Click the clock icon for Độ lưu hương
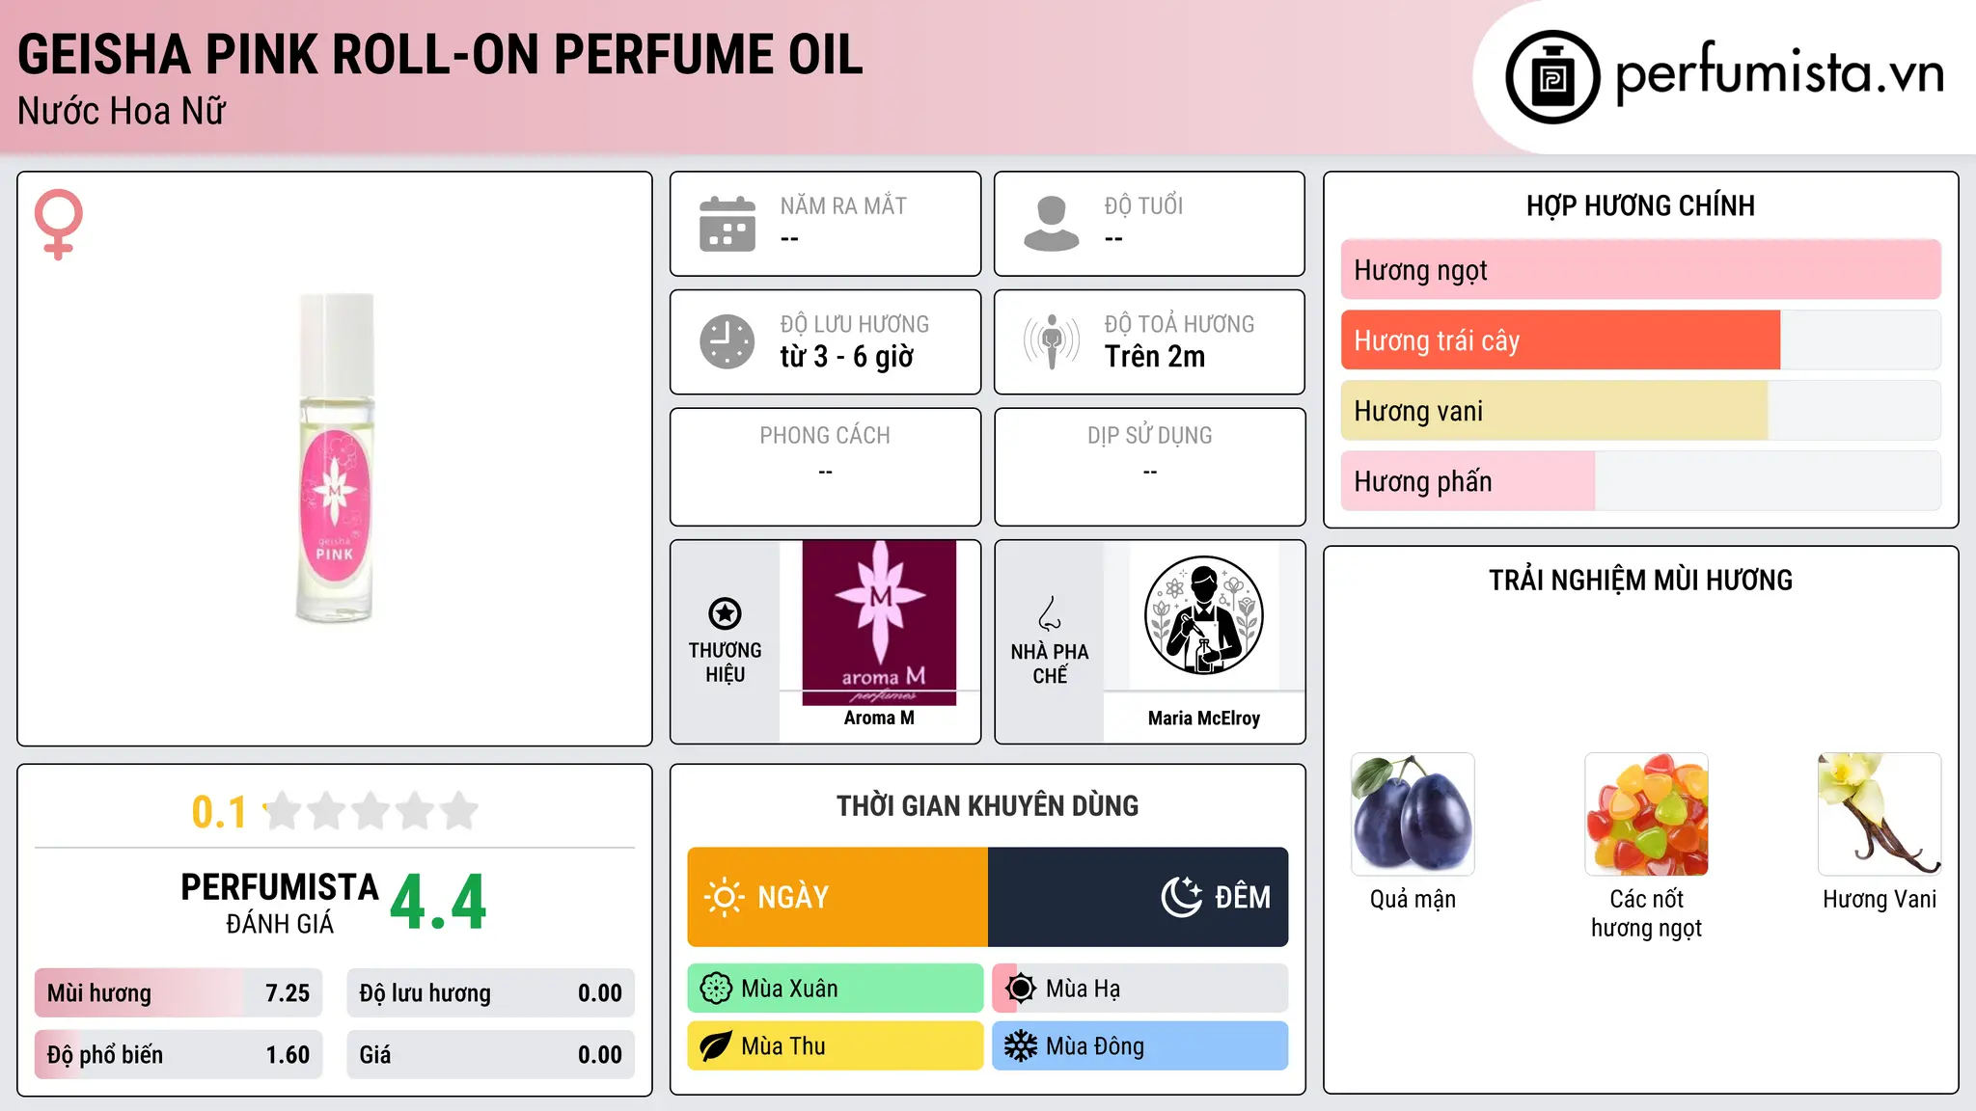Screen dimensions: 1976x1111 tap(727, 341)
